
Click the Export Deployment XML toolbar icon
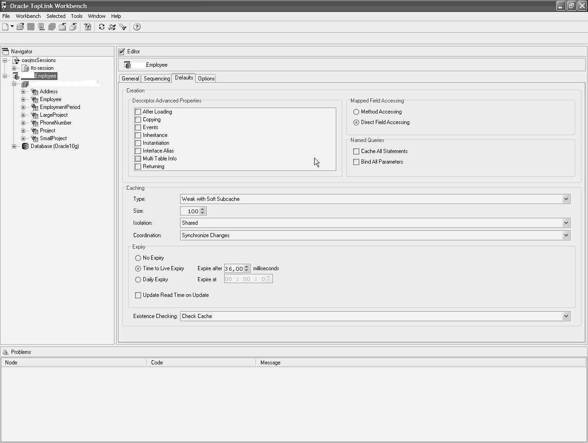tap(87, 27)
